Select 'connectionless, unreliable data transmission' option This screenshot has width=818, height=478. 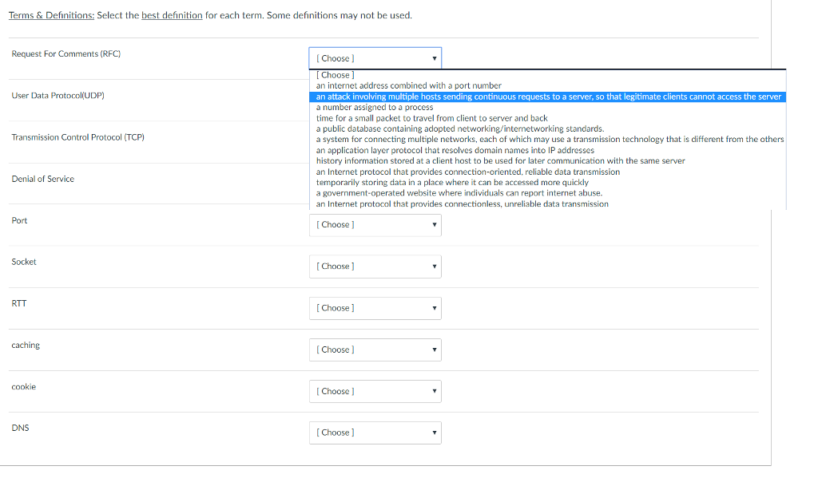click(547, 203)
